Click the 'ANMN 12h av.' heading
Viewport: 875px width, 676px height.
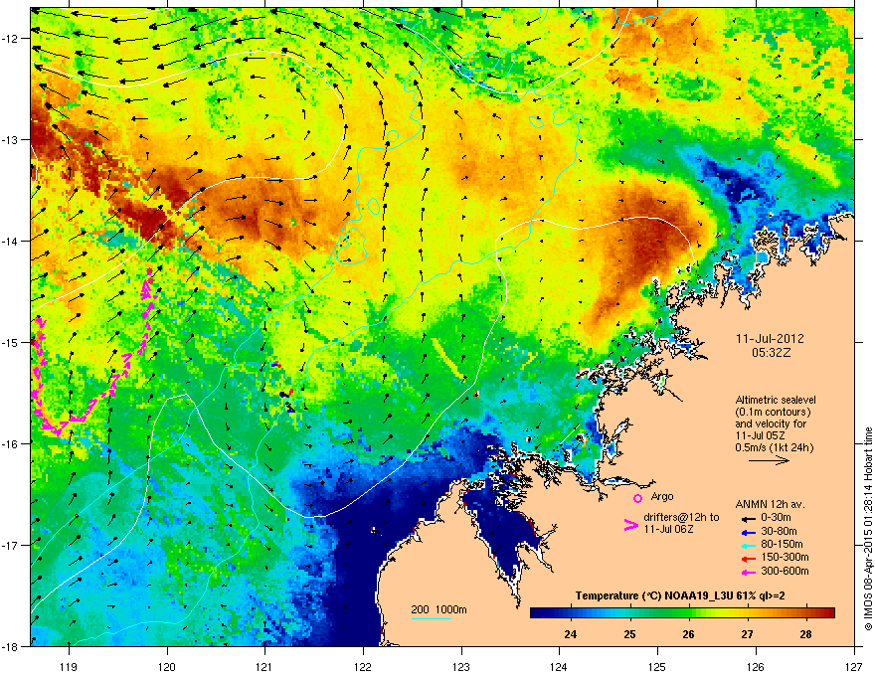tap(770, 505)
